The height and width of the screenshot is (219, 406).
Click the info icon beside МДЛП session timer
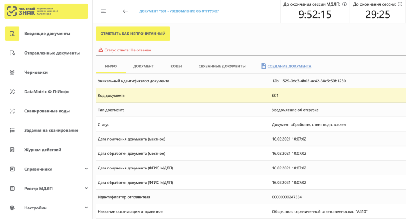(x=344, y=4)
